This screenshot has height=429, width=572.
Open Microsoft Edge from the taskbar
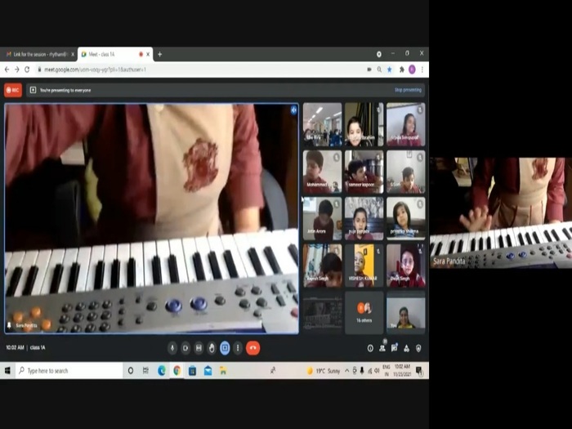tap(161, 371)
